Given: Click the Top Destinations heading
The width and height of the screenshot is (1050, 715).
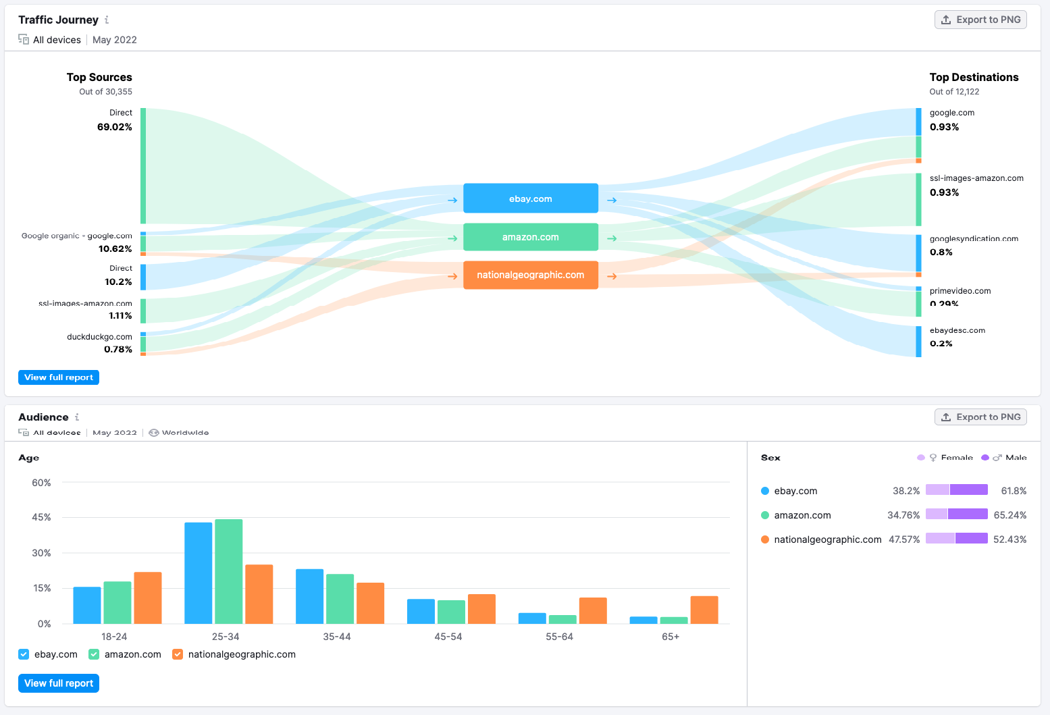Looking at the screenshot, I should [974, 77].
